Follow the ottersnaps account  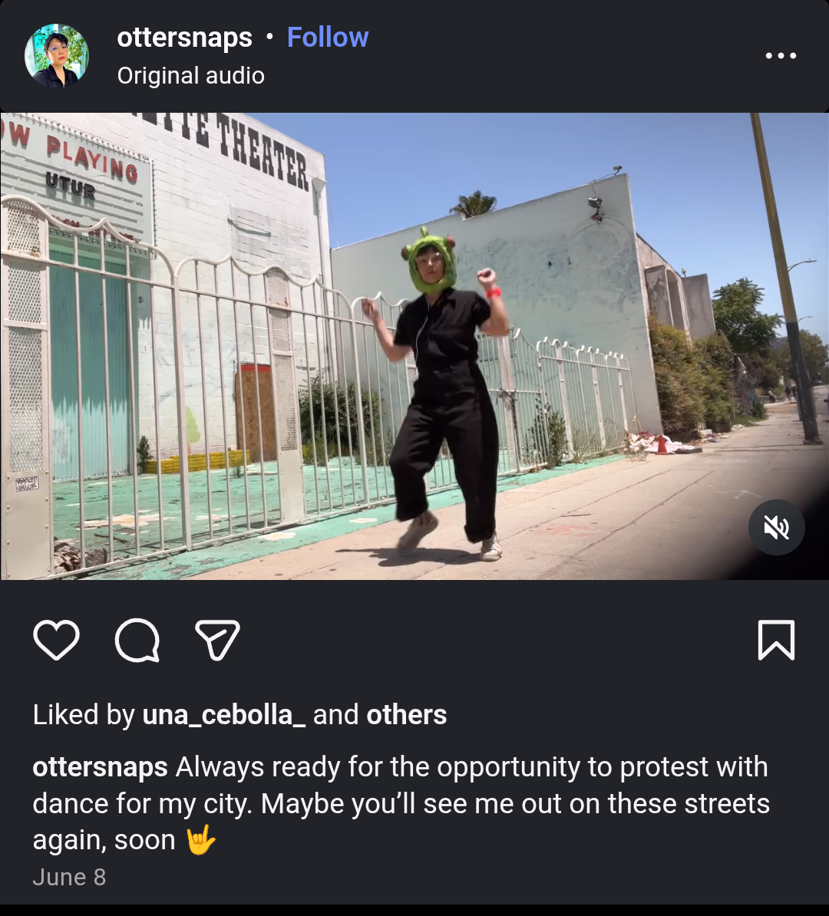click(x=328, y=38)
